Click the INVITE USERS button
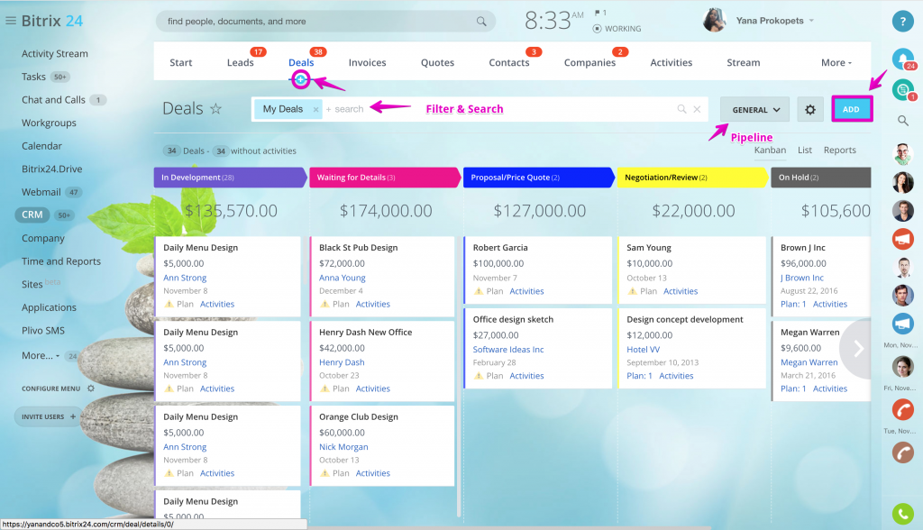Screen dimensions: 923x530 (49, 416)
